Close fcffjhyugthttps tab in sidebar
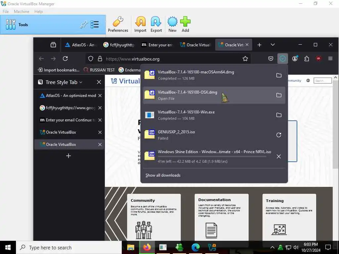 pos(100,108)
